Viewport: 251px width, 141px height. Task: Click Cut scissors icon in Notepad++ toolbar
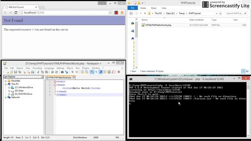click(x=38, y=72)
